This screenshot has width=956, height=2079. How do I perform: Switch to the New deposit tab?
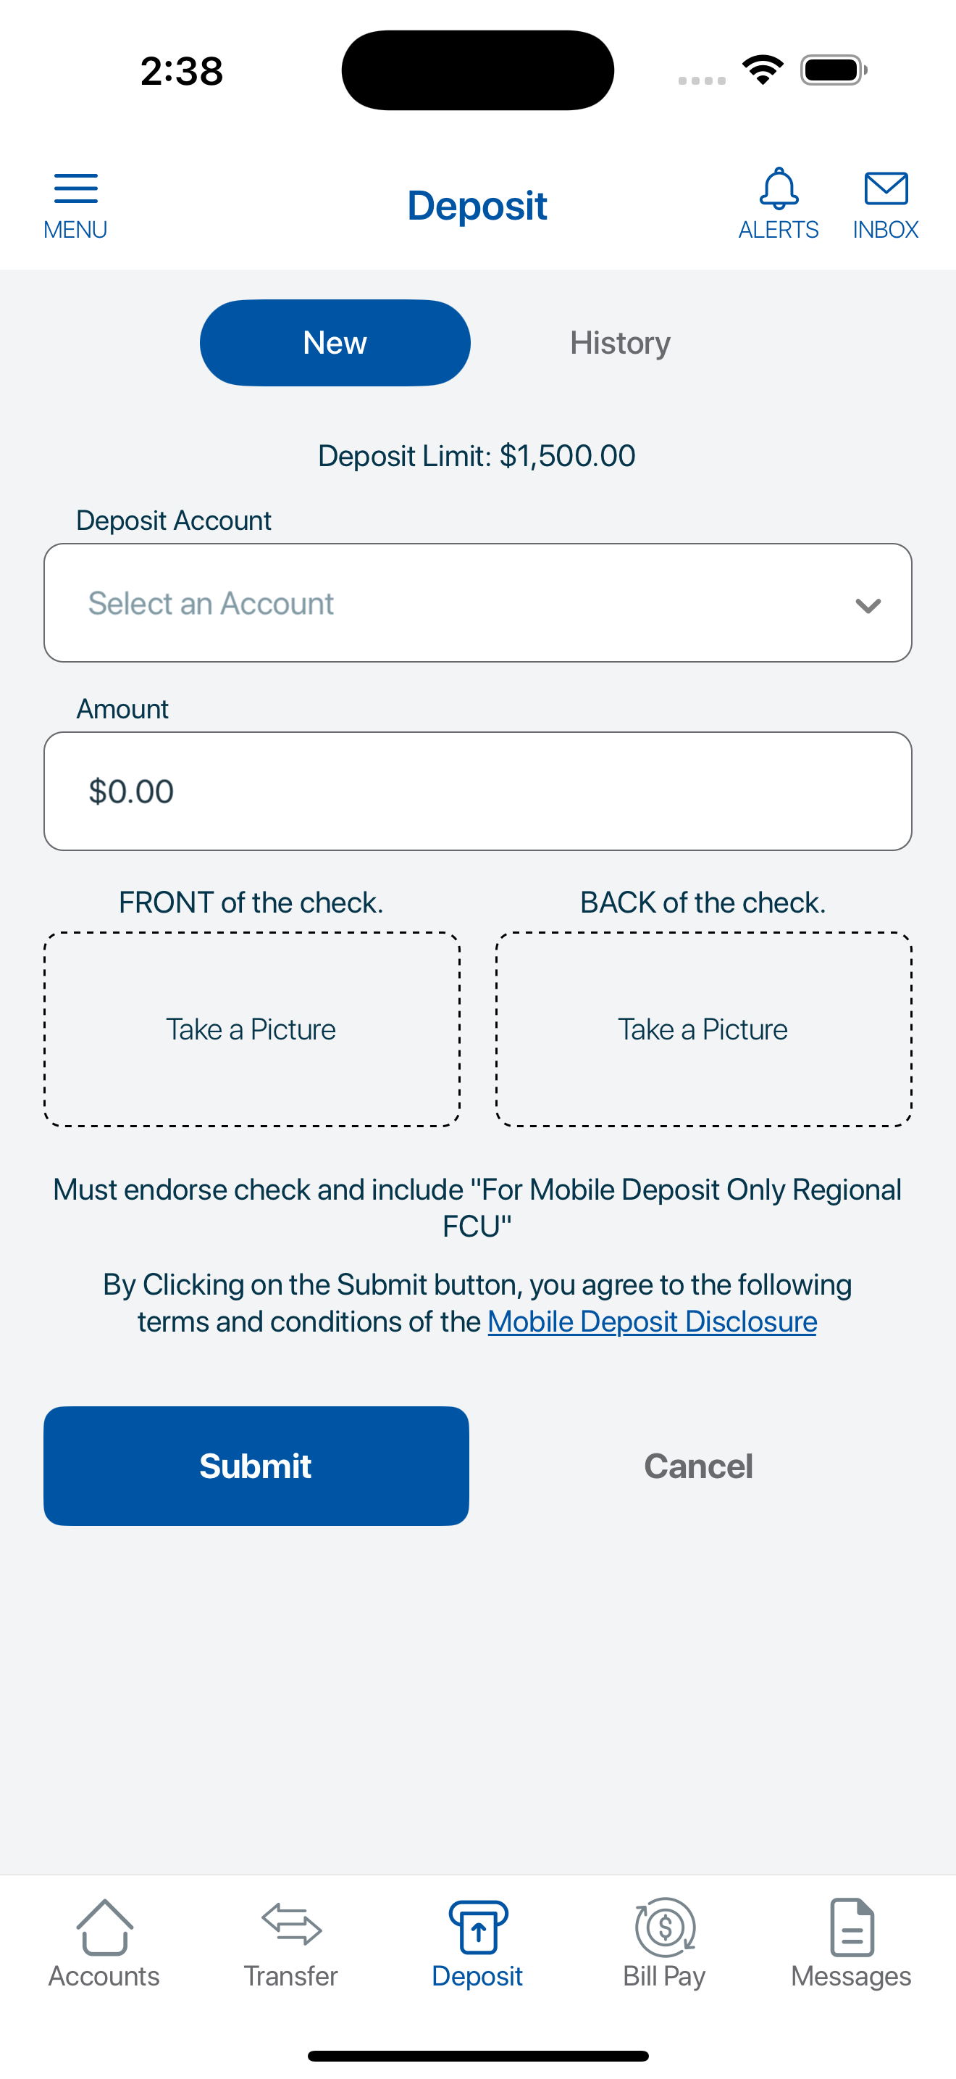(335, 343)
